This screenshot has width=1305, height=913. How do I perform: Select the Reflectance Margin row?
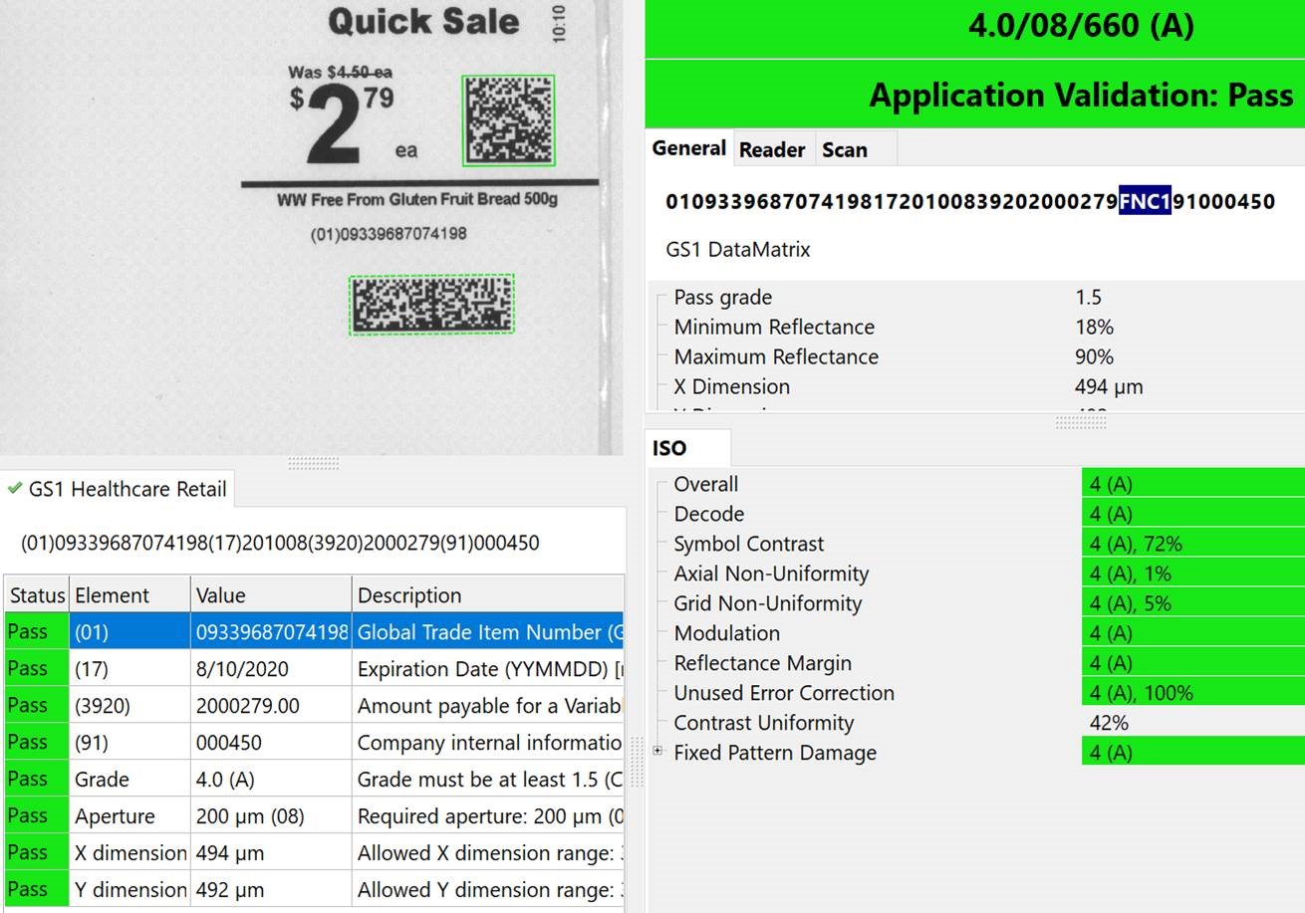tap(976, 663)
